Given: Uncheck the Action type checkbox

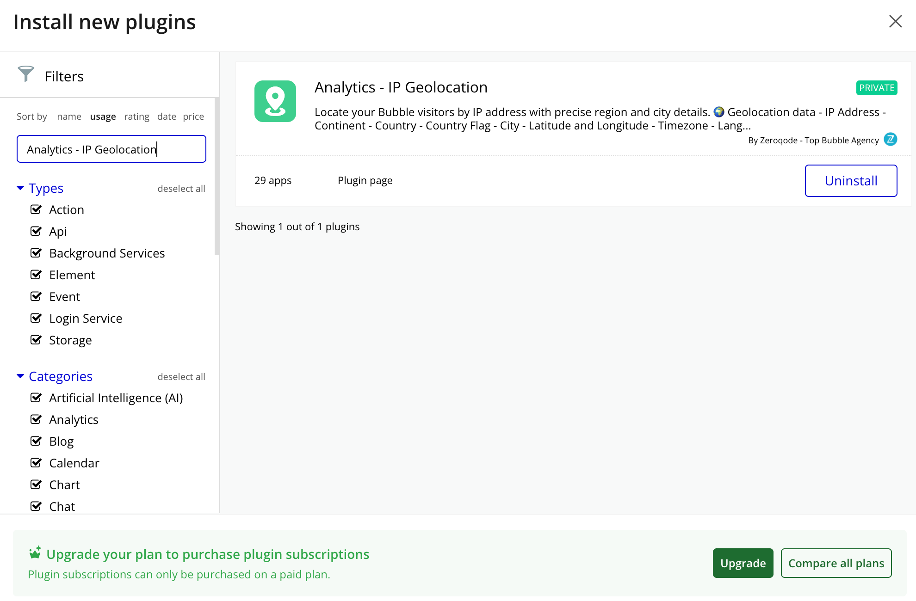Looking at the screenshot, I should (x=36, y=209).
